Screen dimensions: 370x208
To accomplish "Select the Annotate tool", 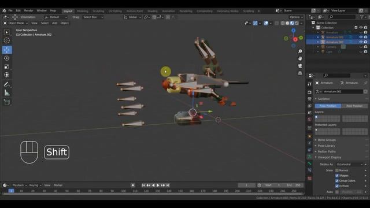I will 7,84.
